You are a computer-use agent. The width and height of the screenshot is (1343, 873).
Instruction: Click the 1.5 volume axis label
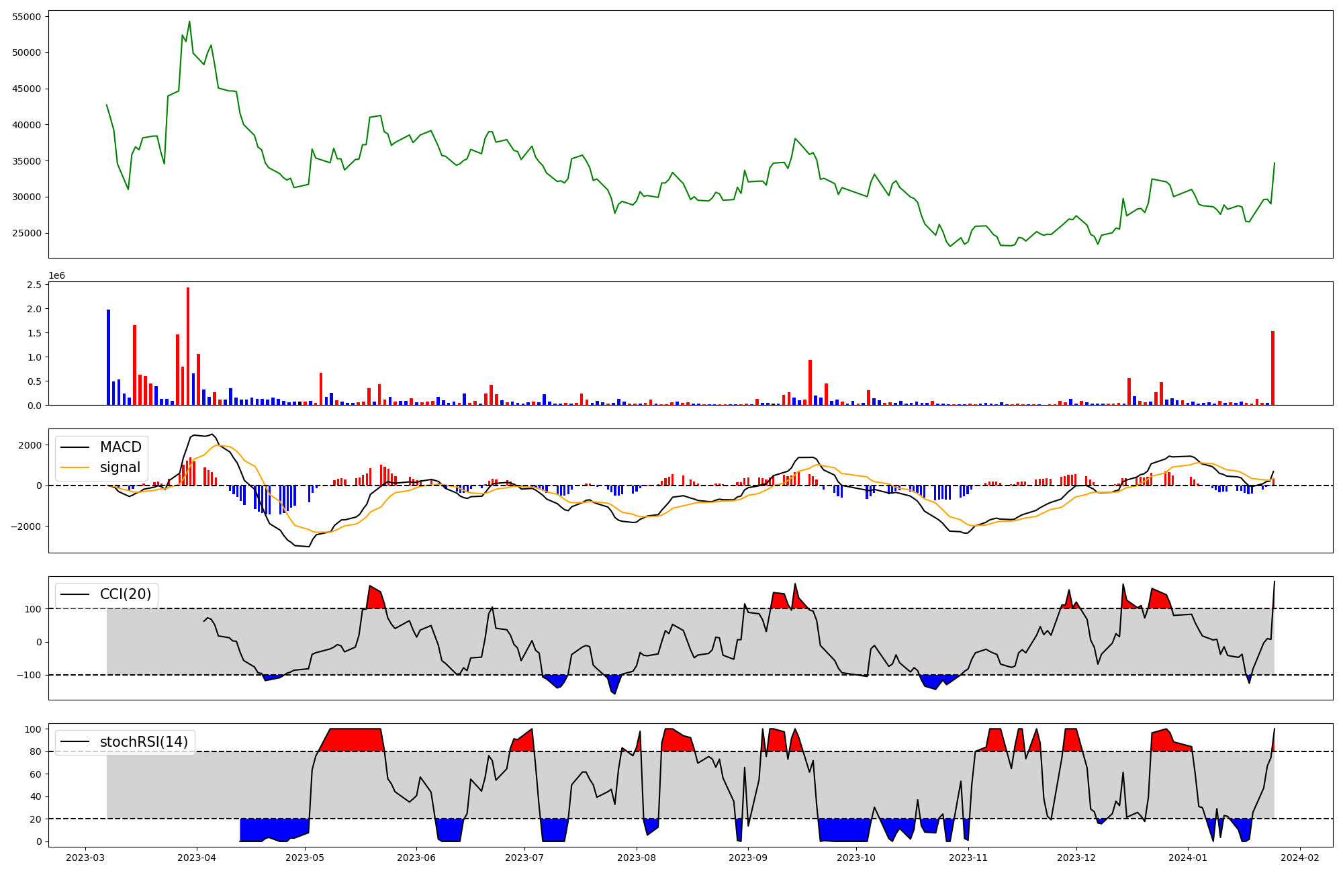[34, 333]
